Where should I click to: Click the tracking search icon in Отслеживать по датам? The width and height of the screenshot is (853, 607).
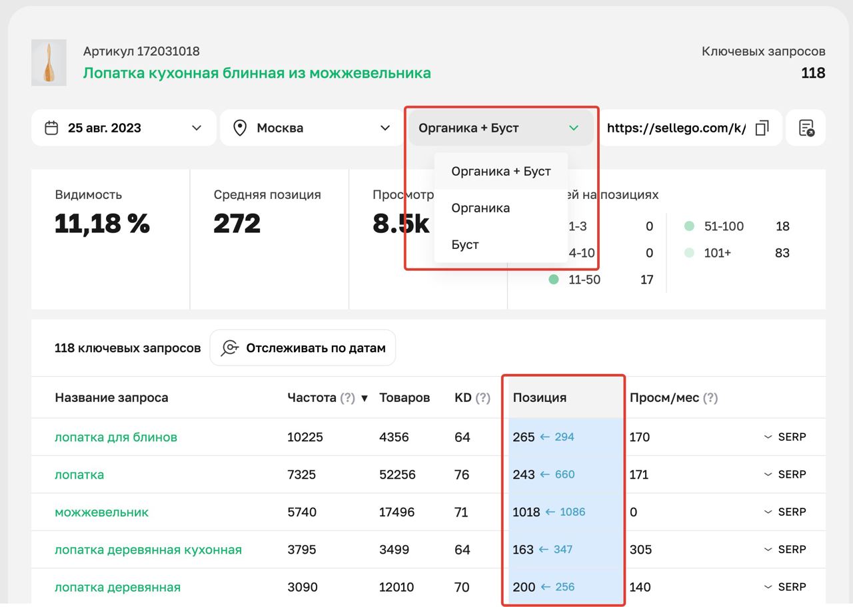(229, 347)
